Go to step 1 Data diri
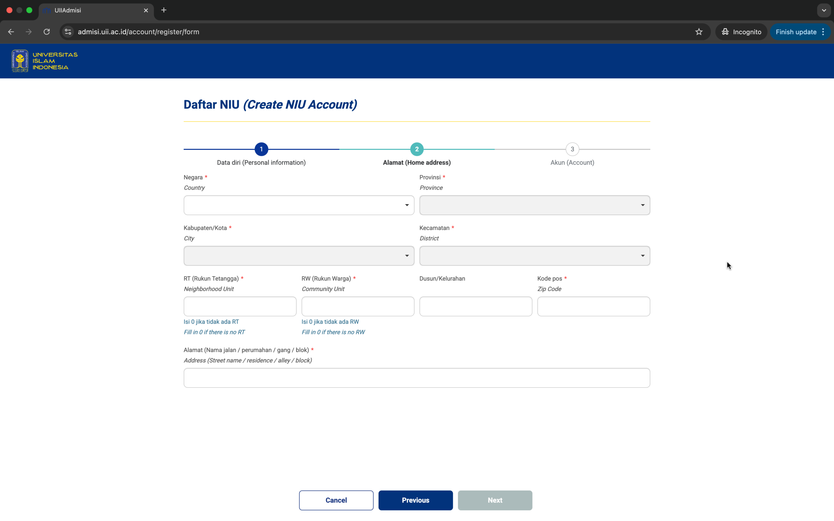 [x=261, y=149]
